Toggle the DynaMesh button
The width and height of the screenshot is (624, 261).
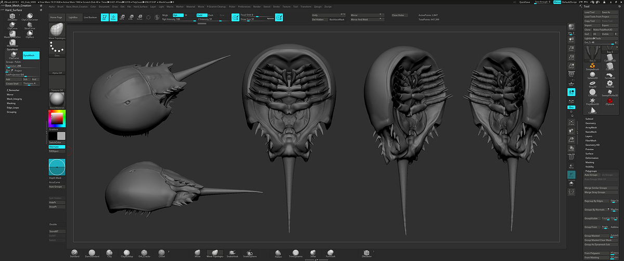coord(31,55)
